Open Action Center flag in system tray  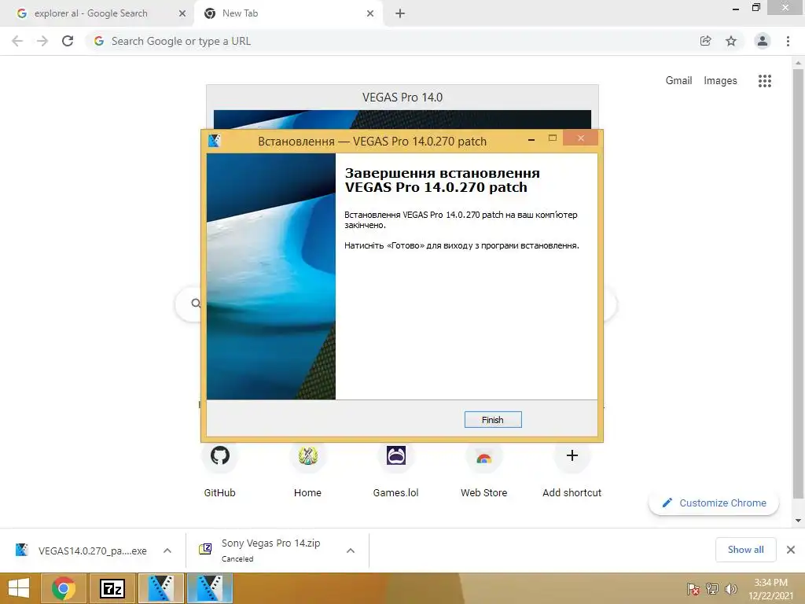point(693,589)
